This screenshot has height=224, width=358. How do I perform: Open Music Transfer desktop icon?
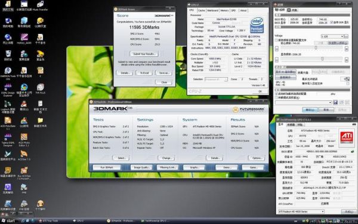[x=40, y=6]
